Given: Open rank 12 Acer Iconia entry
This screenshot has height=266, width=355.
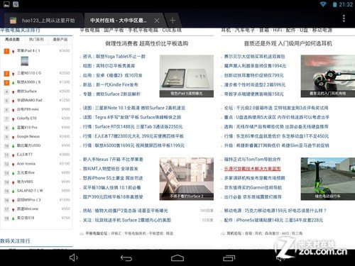Looking at the screenshot, I should [x=26, y=164].
